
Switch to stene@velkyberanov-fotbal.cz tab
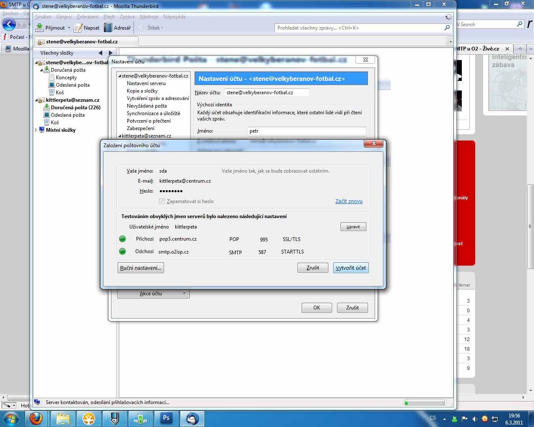pos(86,42)
